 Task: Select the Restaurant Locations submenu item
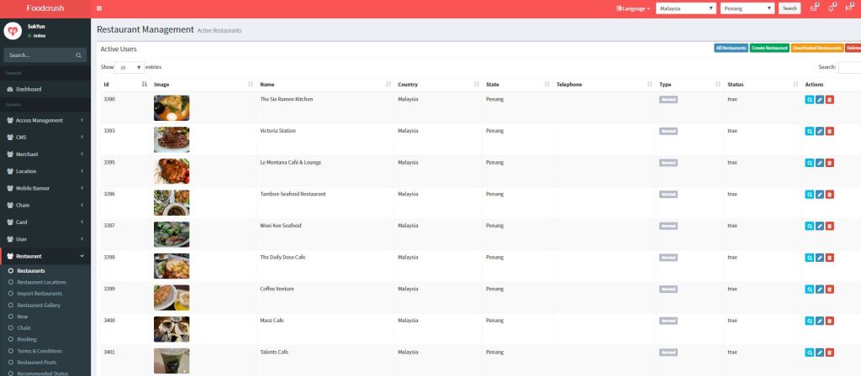pos(41,282)
